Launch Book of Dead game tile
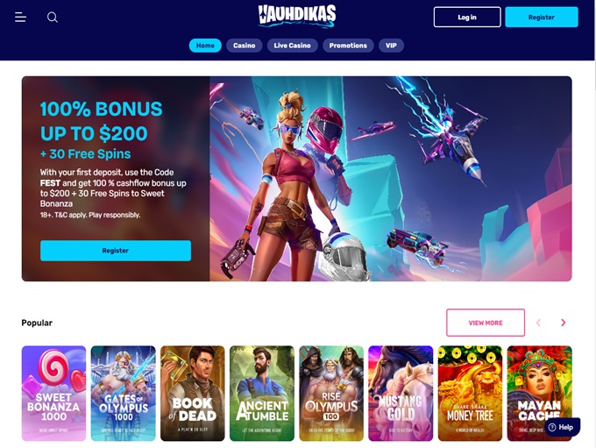596x448 pixels. 193,394
